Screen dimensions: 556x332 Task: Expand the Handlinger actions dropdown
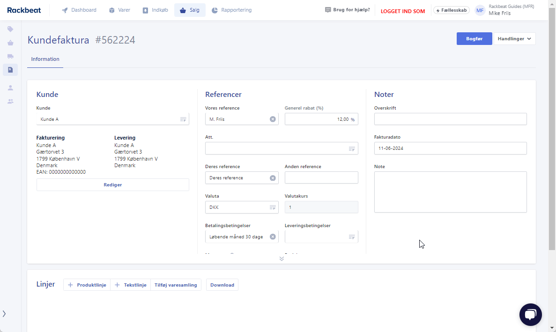pos(514,39)
